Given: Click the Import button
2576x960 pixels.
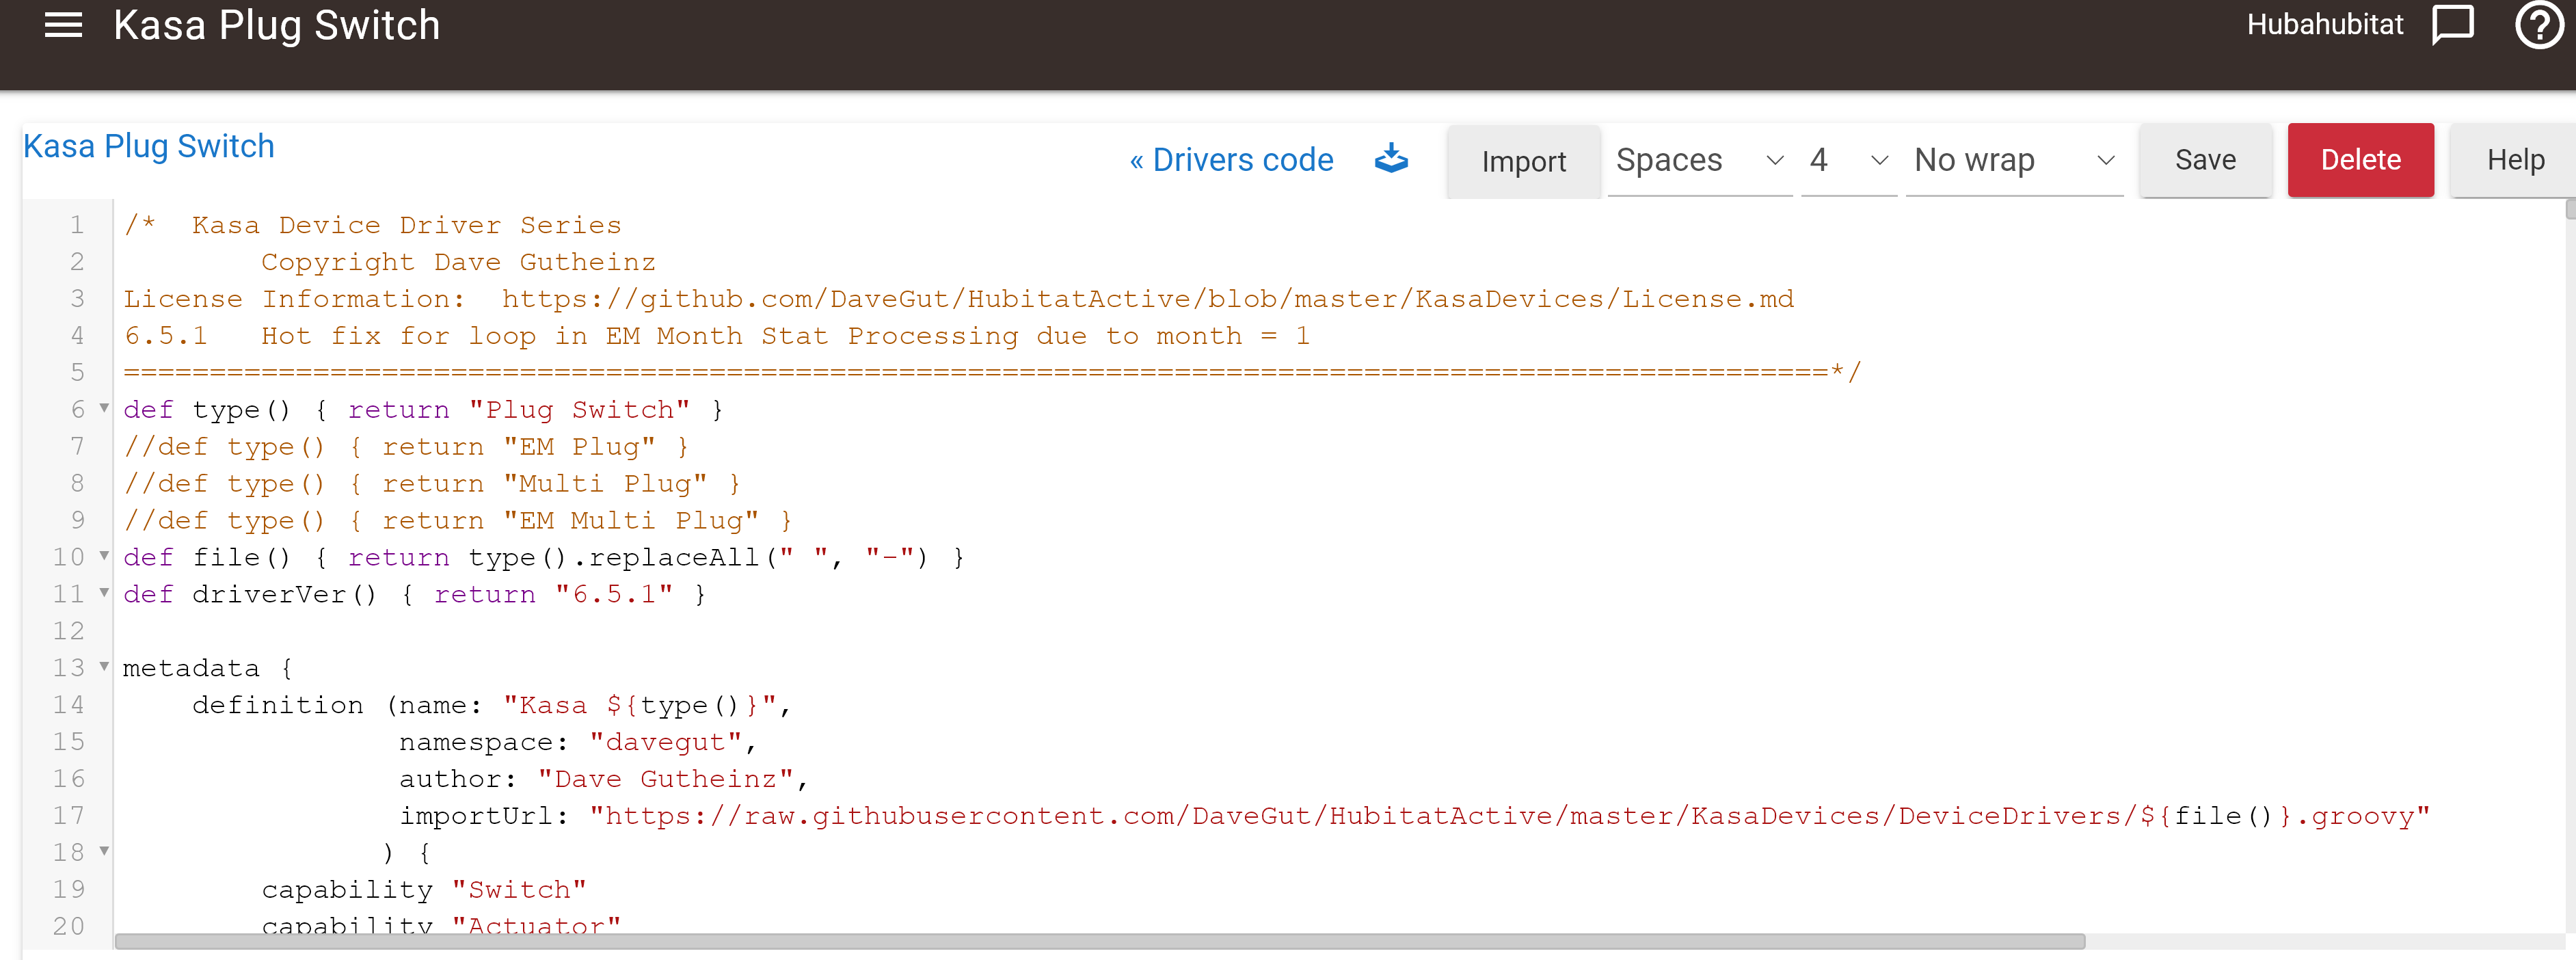Looking at the screenshot, I should tap(1523, 161).
